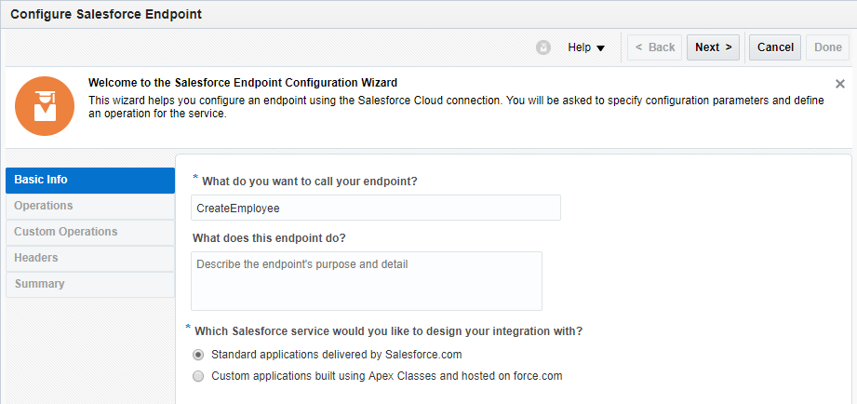This screenshot has height=404, width=857.
Task: Click the disabled Back button
Action: [x=654, y=47]
